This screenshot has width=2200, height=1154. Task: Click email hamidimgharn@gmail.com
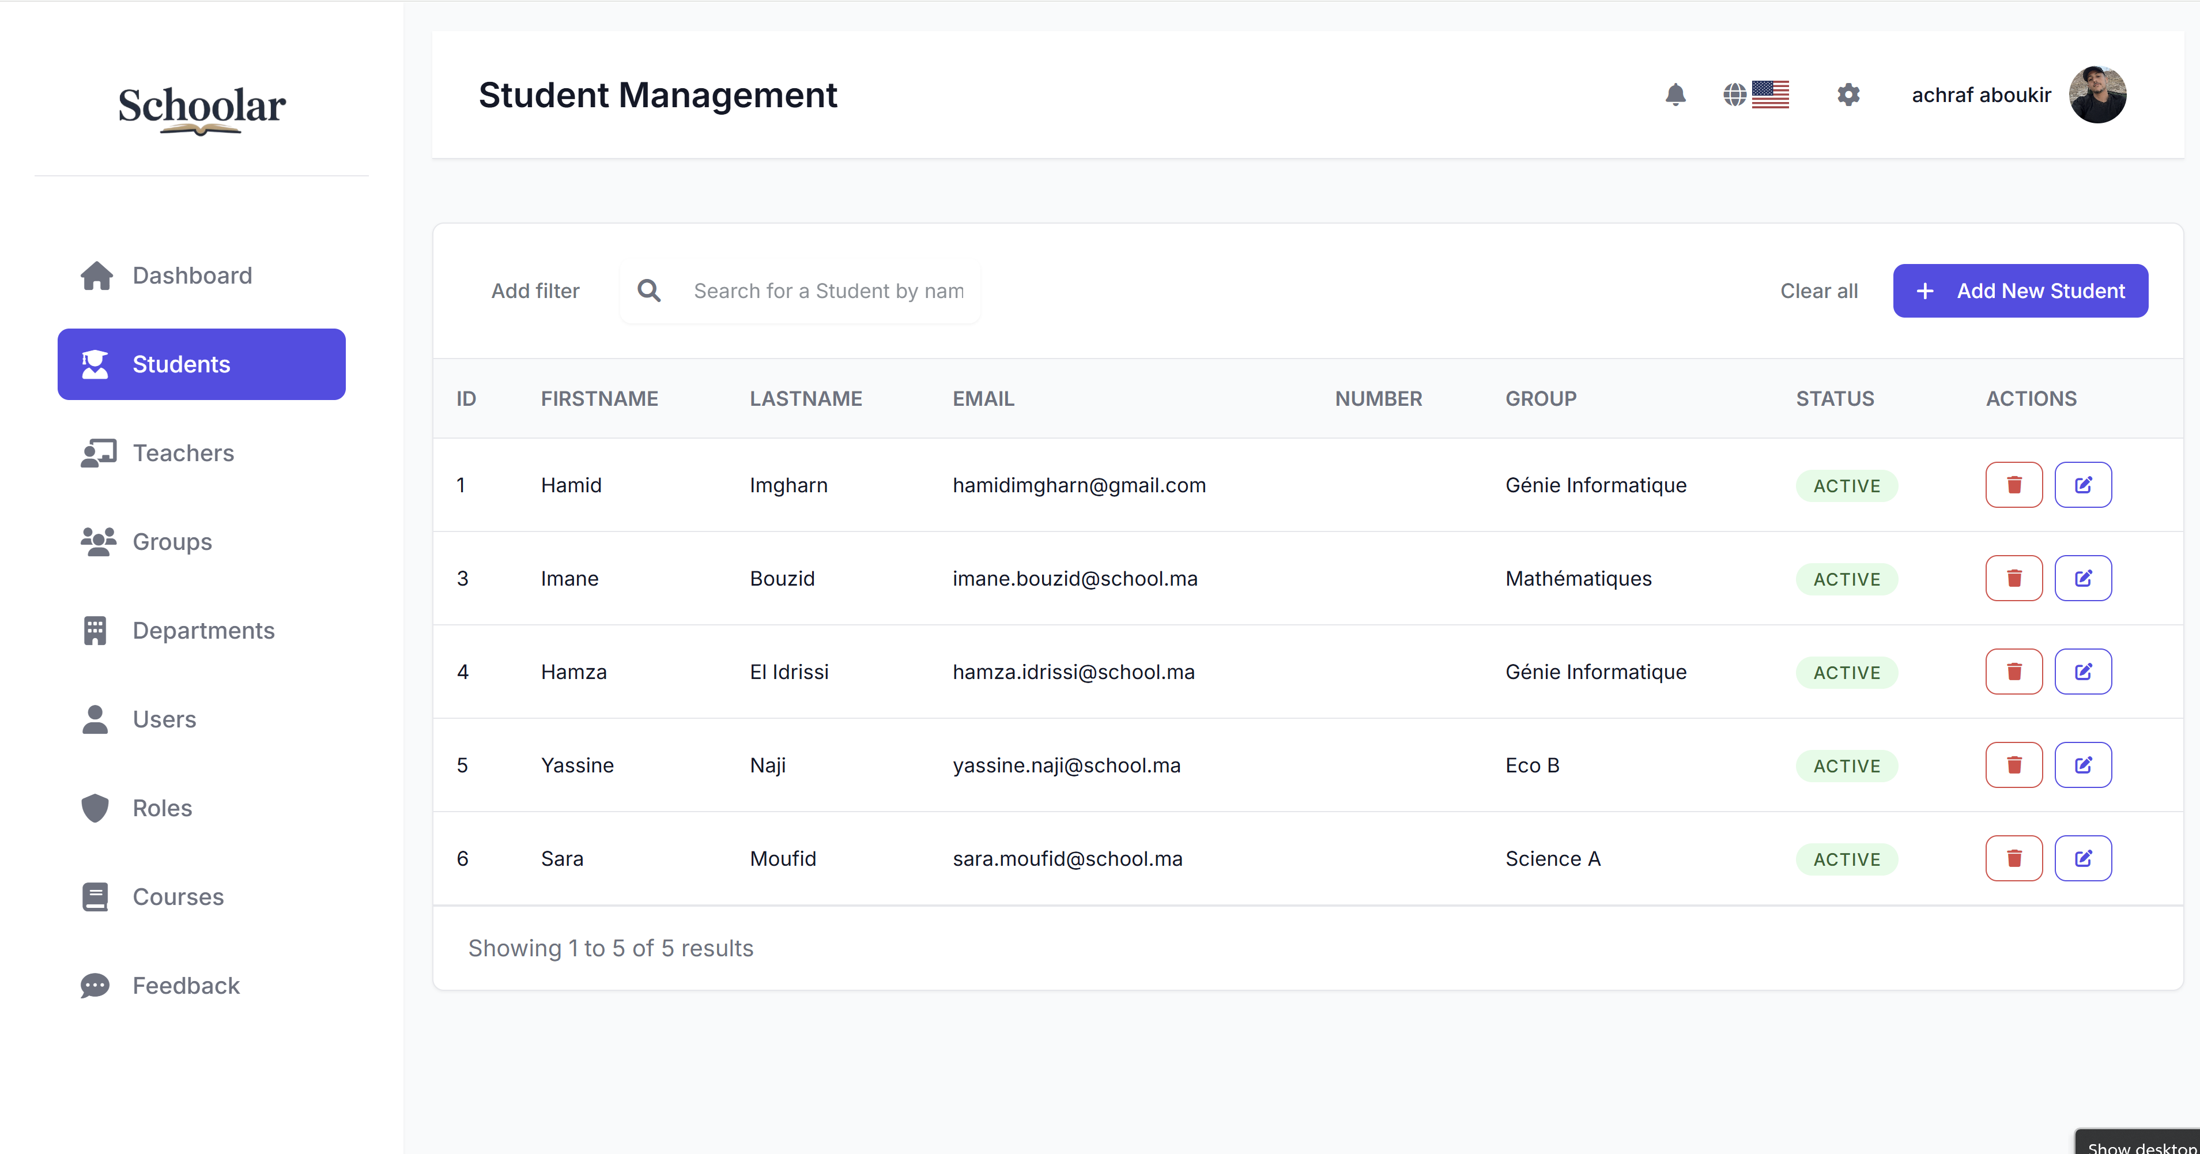coord(1078,485)
